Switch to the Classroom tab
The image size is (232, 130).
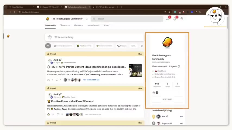click(65, 25)
